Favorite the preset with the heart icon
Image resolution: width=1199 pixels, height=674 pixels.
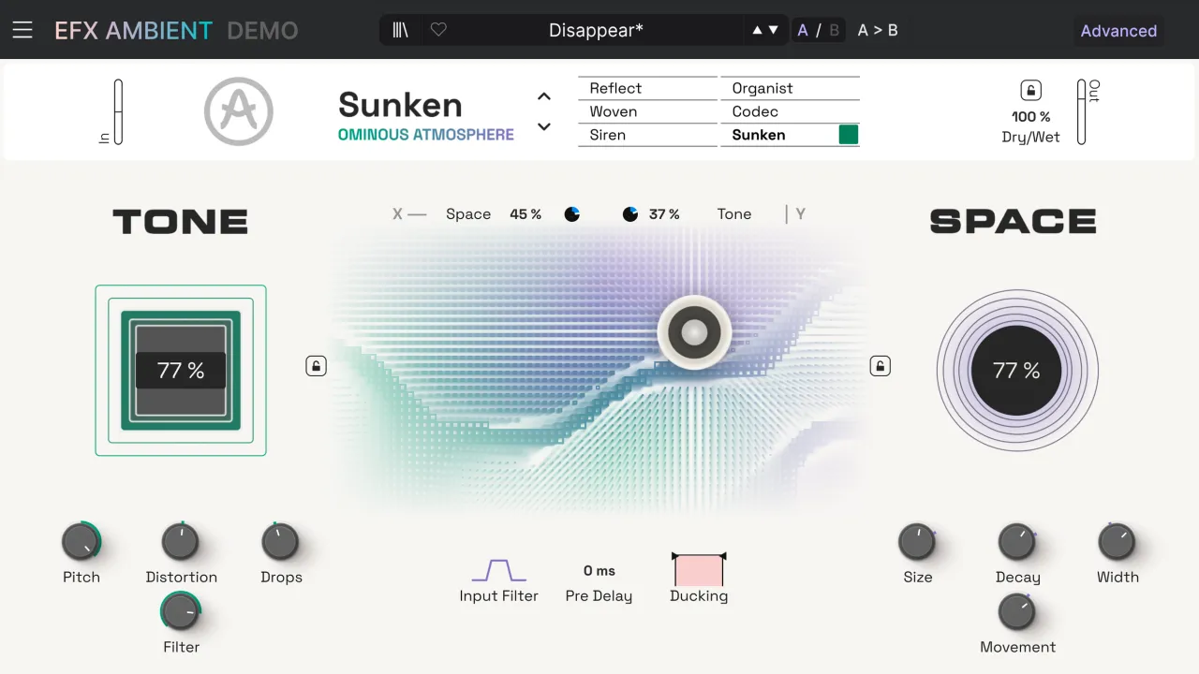pos(438,30)
